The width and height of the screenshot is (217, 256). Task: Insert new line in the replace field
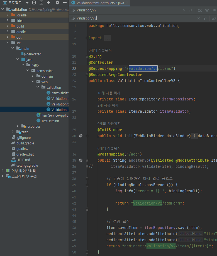point(205,18)
